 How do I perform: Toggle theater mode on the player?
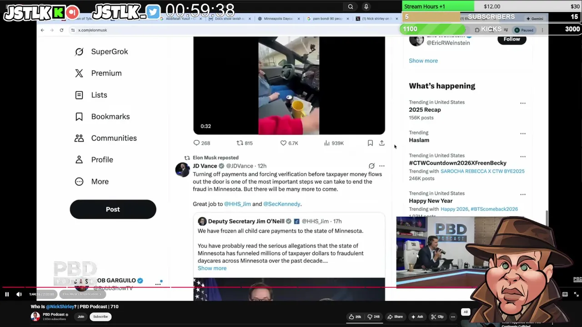click(x=565, y=294)
